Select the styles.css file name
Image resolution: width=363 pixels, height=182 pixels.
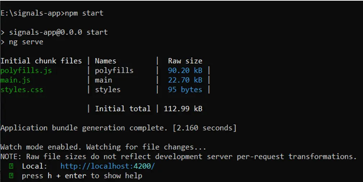22,90
